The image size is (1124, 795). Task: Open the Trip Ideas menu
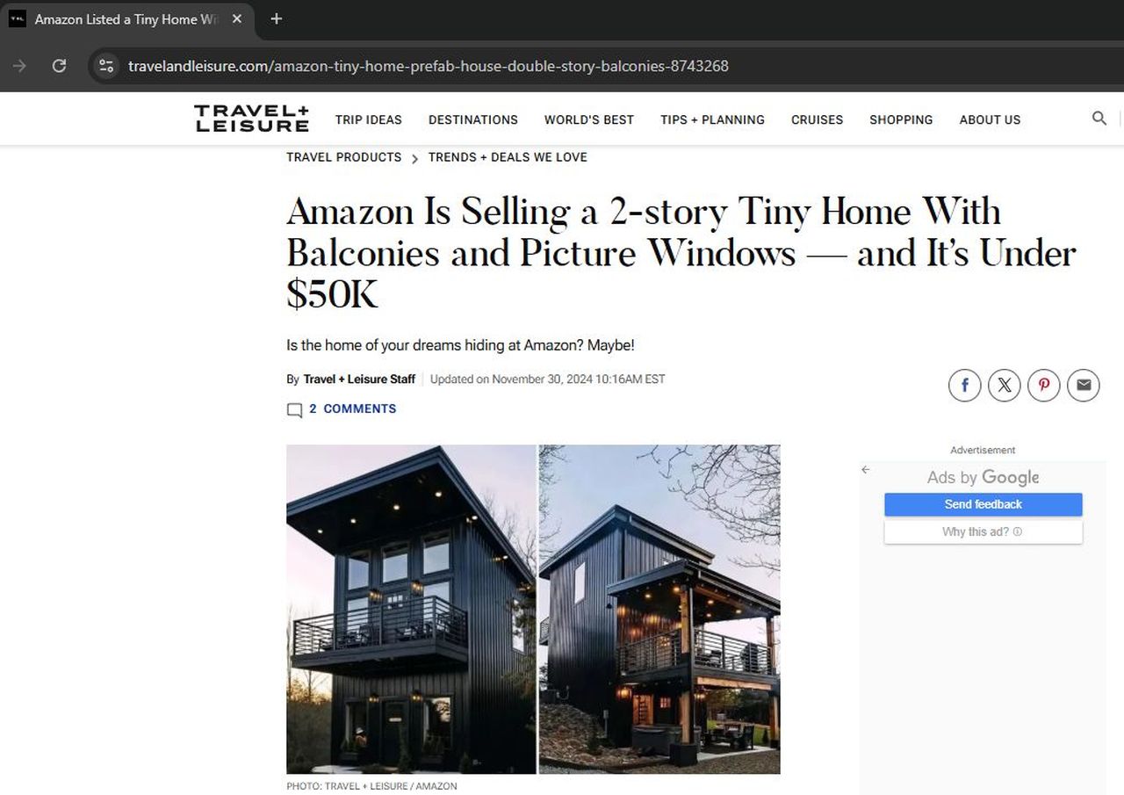368,119
